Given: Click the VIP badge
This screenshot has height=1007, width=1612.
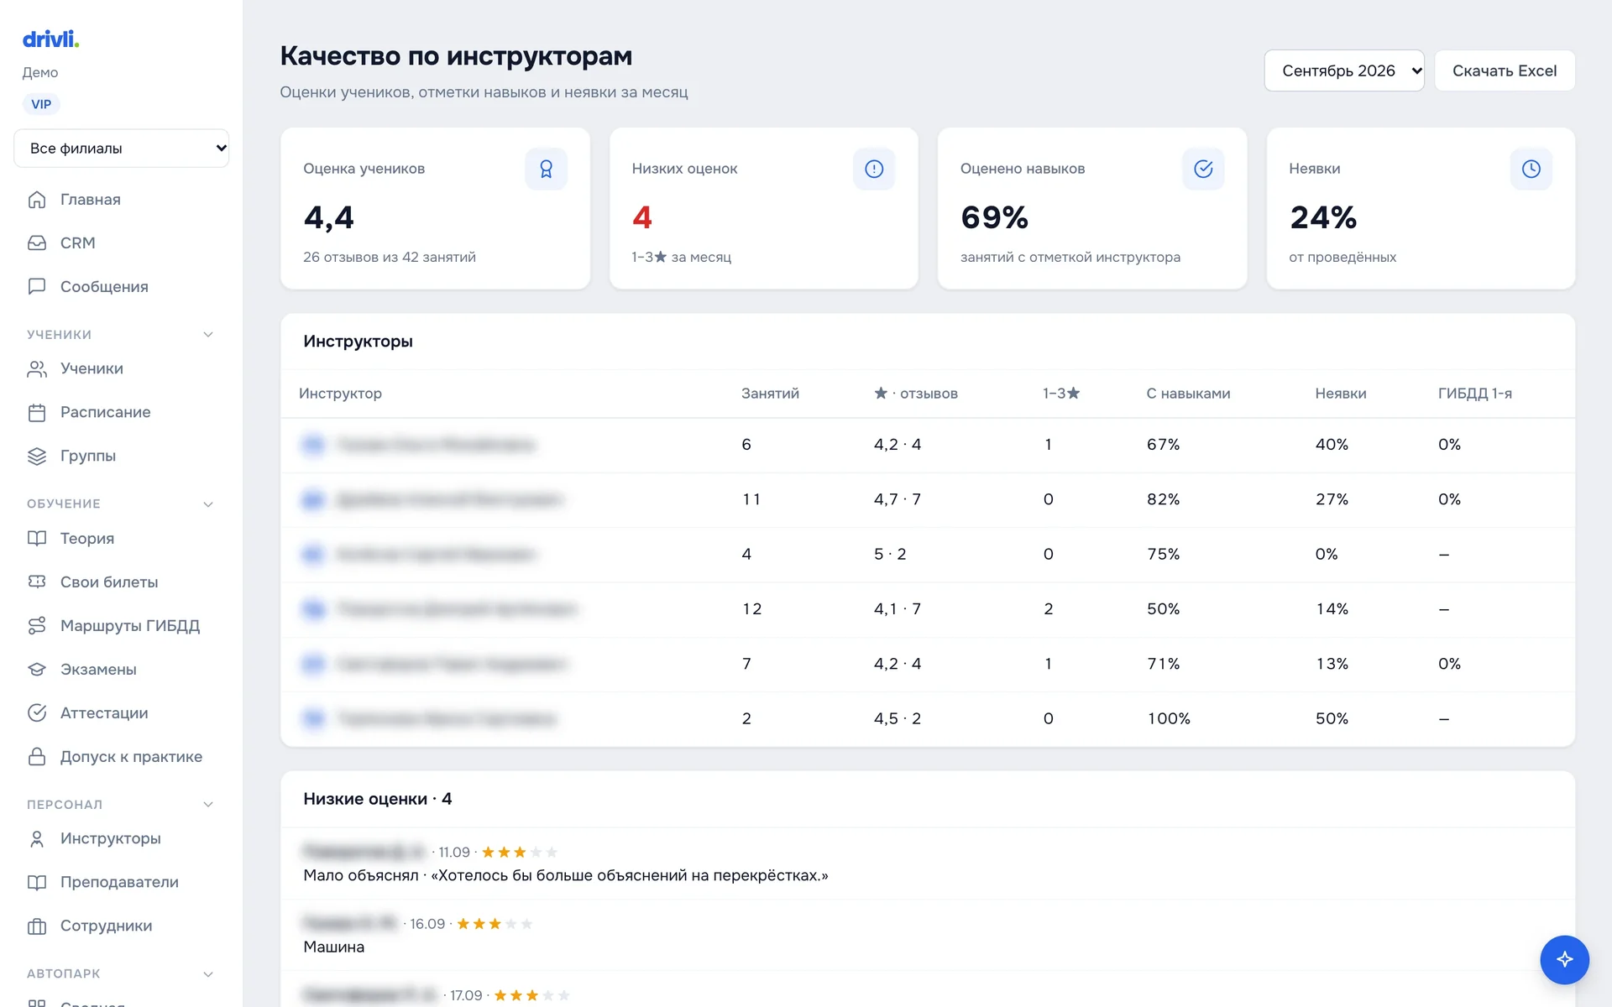Looking at the screenshot, I should [x=41, y=105].
